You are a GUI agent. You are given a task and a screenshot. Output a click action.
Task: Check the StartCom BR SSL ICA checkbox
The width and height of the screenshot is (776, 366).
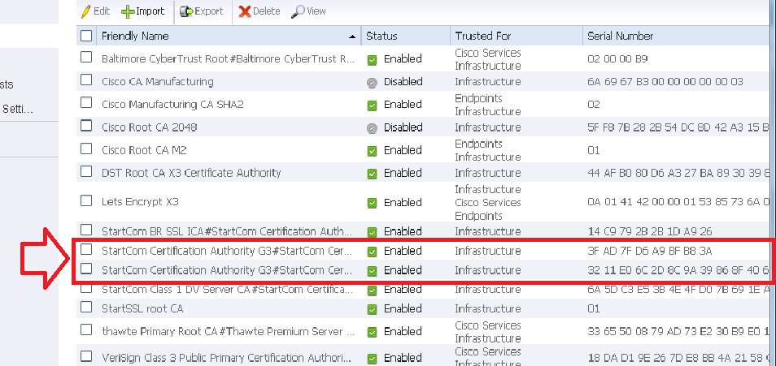pos(86,230)
